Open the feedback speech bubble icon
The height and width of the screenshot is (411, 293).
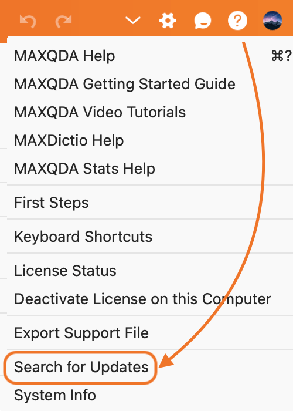tap(203, 21)
